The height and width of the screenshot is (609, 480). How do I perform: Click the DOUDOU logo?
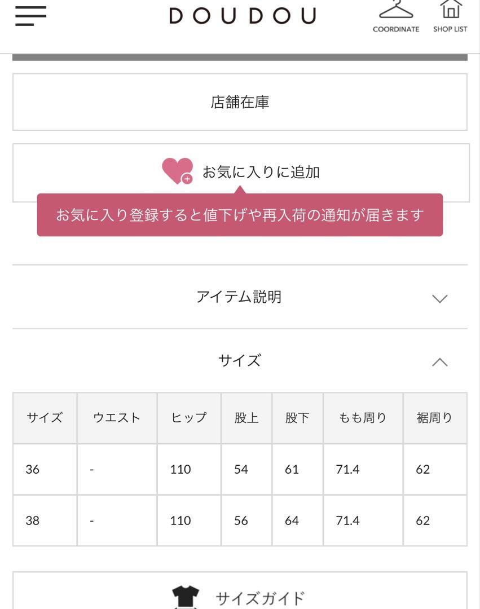pyautogui.click(x=243, y=16)
